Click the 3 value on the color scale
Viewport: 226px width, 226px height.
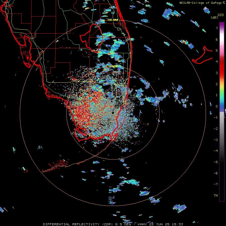pyautogui.click(x=217, y=73)
